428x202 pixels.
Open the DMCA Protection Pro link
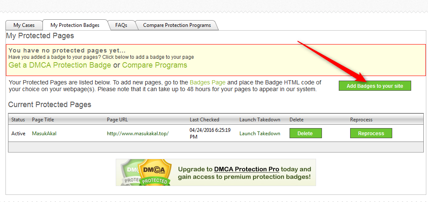coord(247,169)
